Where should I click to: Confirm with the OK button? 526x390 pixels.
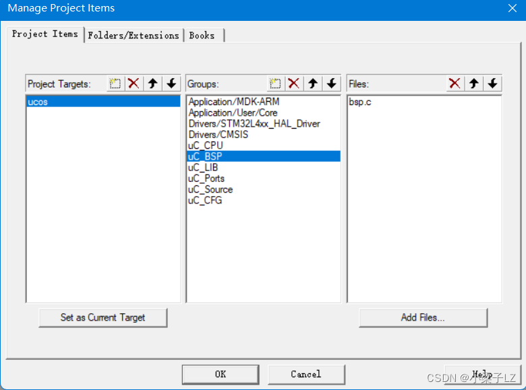pyautogui.click(x=221, y=375)
